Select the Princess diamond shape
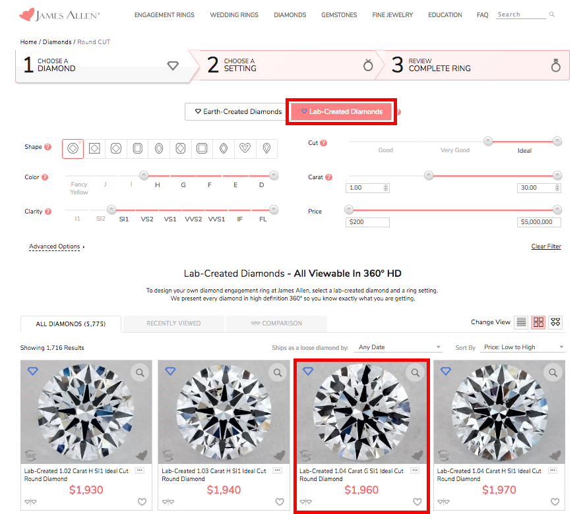Screen dimensions: 585x514 [94, 148]
